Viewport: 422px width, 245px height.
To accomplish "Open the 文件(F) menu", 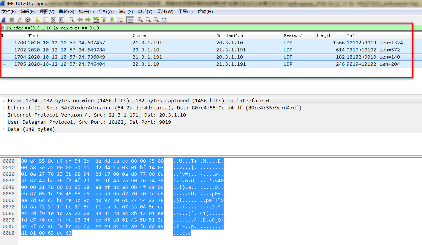I will (x=9, y=12).
